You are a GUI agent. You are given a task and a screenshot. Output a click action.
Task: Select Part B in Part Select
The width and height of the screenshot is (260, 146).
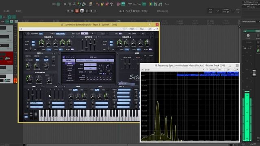[x=93, y=34]
